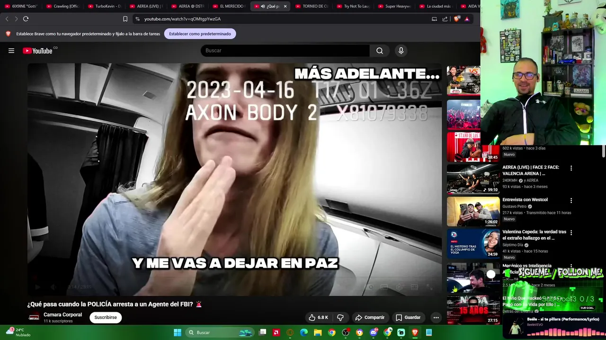Click the Compartir share button

coord(370,317)
